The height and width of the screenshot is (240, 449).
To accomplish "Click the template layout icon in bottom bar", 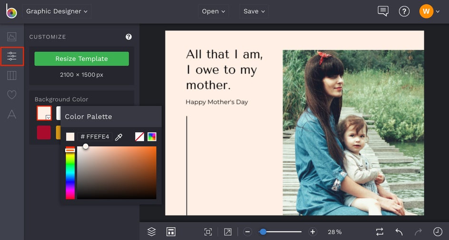I will coord(171,232).
